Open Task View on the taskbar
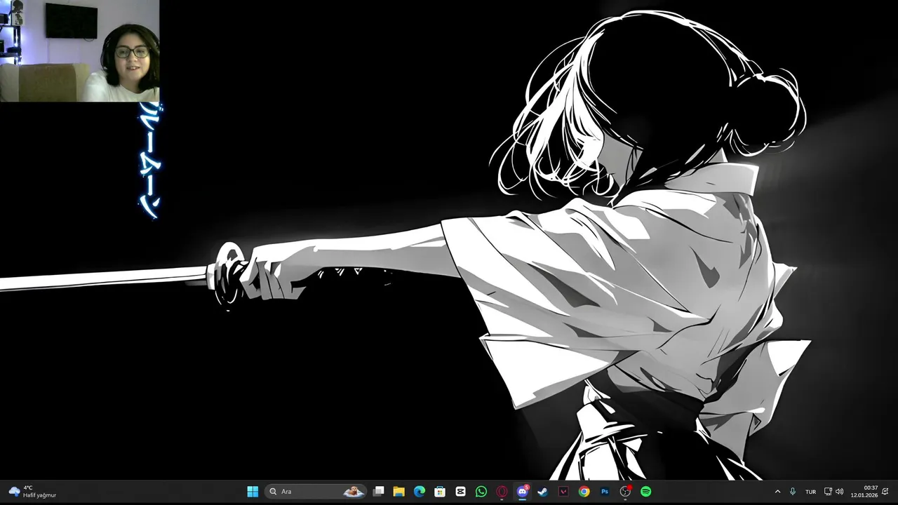Image resolution: width=898 pixels, height=505 pixels. click(x=379, y=492)
